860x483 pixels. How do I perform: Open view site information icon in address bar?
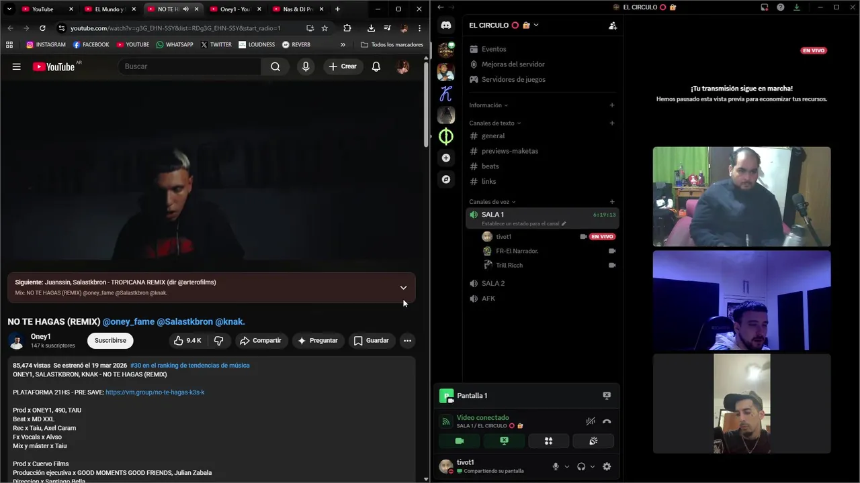pyautogui.click(x=61, y=28)
